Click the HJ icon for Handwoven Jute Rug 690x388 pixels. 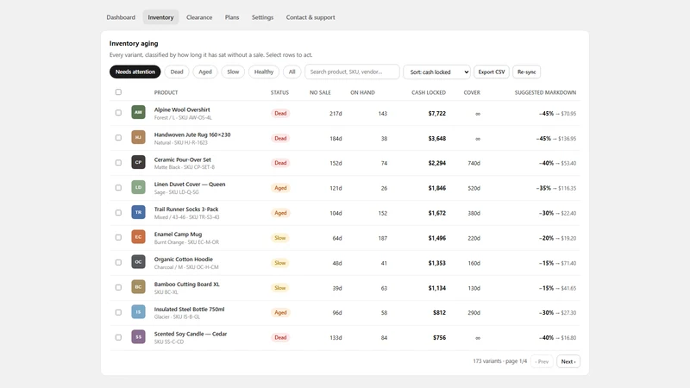pos(138,137)
